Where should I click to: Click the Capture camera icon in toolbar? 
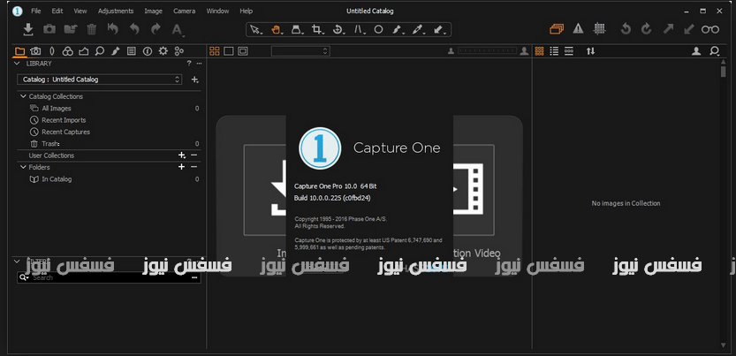click(x=49, y=29)
